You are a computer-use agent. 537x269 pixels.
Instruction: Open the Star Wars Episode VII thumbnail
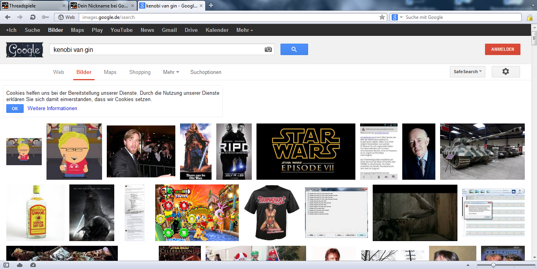pos(306,151)
